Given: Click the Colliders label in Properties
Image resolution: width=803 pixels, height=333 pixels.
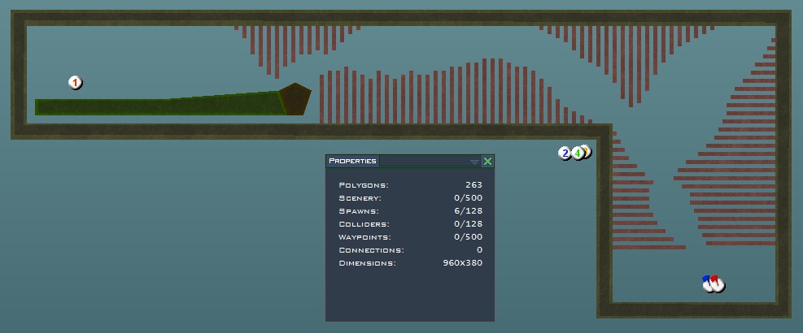Looking at the screenshot, I should coord(364,224).
